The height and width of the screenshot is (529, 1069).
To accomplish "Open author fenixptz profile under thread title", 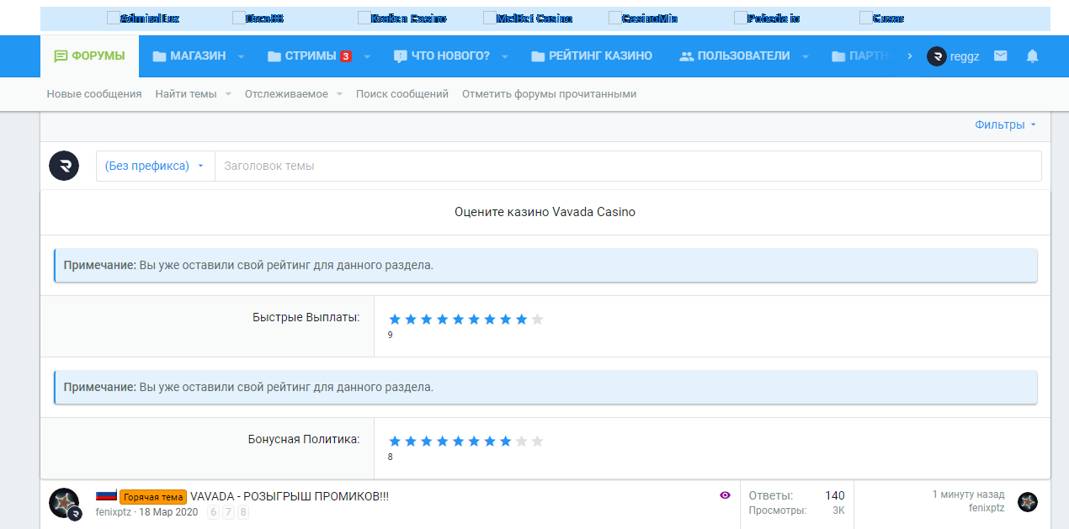I will coord(114,511).
